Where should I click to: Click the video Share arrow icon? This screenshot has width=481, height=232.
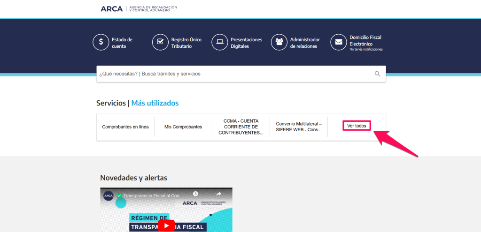click(218, 194)
